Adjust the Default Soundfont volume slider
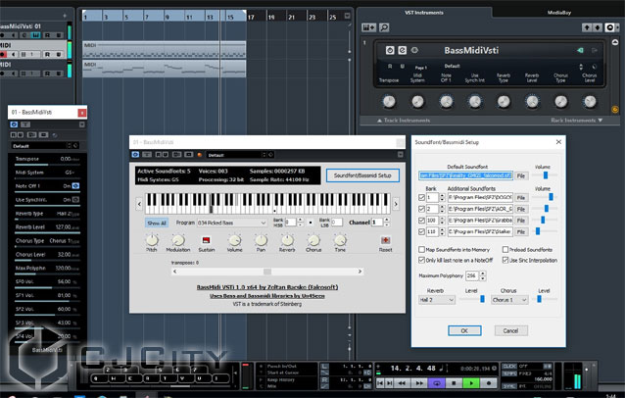 [x=546, y=175]
